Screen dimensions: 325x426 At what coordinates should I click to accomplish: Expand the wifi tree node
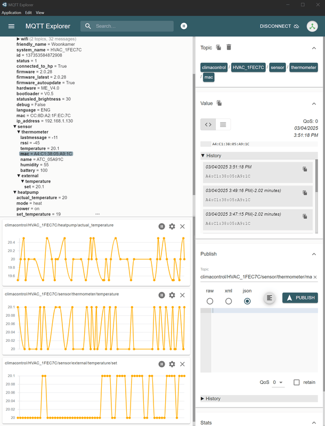coord(18,39)
